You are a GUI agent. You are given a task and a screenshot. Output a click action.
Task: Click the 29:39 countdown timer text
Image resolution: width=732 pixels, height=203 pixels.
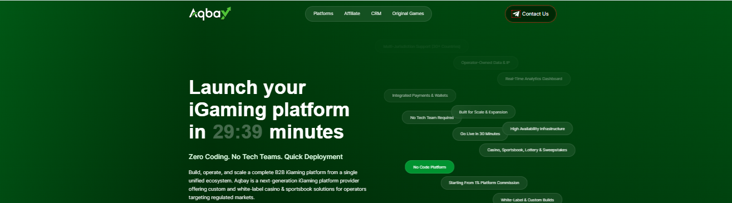[x=238, y=132]
